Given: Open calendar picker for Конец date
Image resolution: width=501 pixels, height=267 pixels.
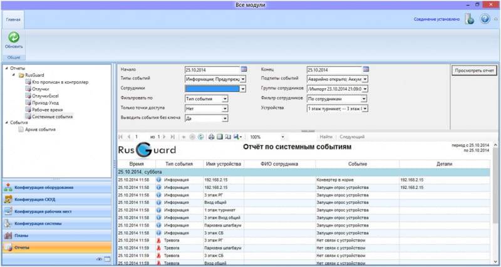Looking at the screenshot, I should [x=366, y=69].
